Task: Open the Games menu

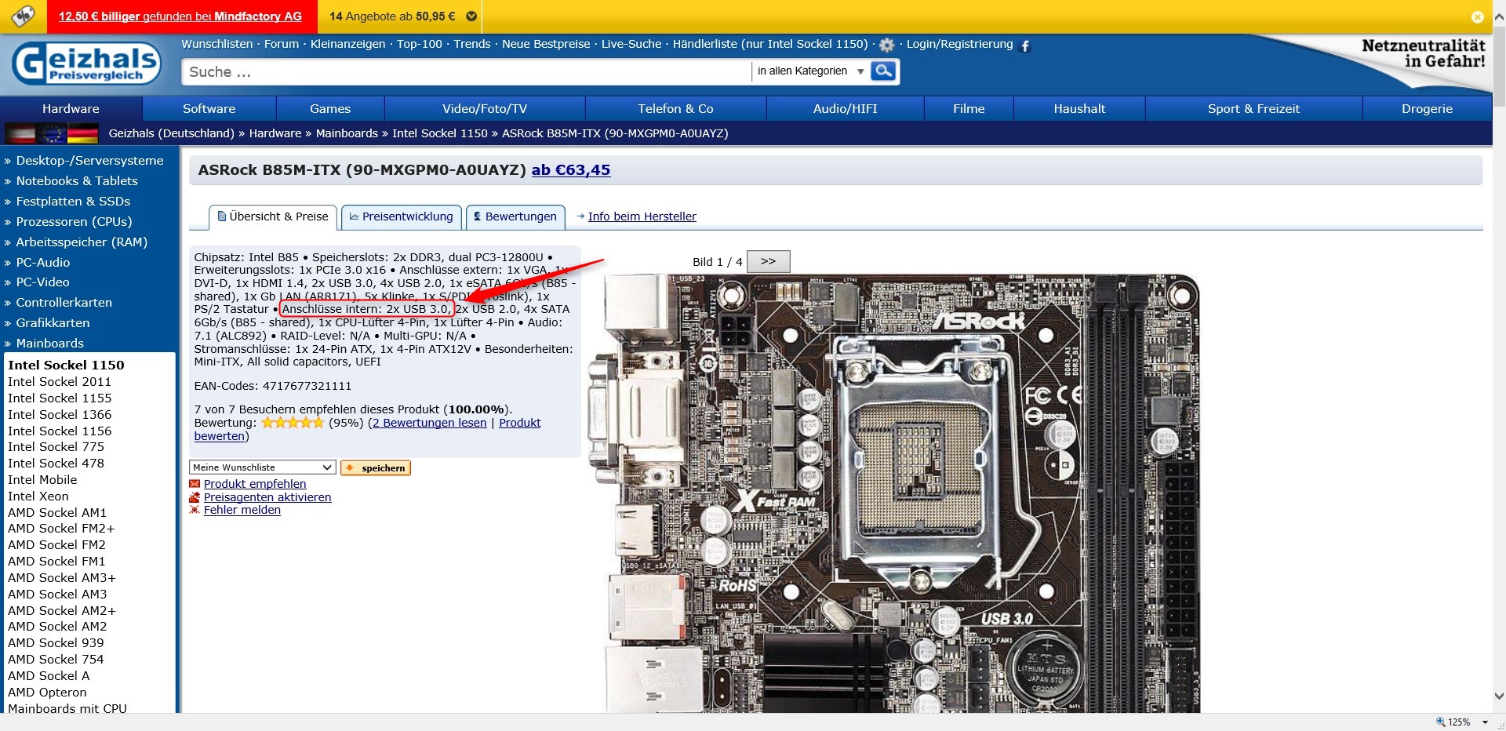Action: click(x=330, y=109)
